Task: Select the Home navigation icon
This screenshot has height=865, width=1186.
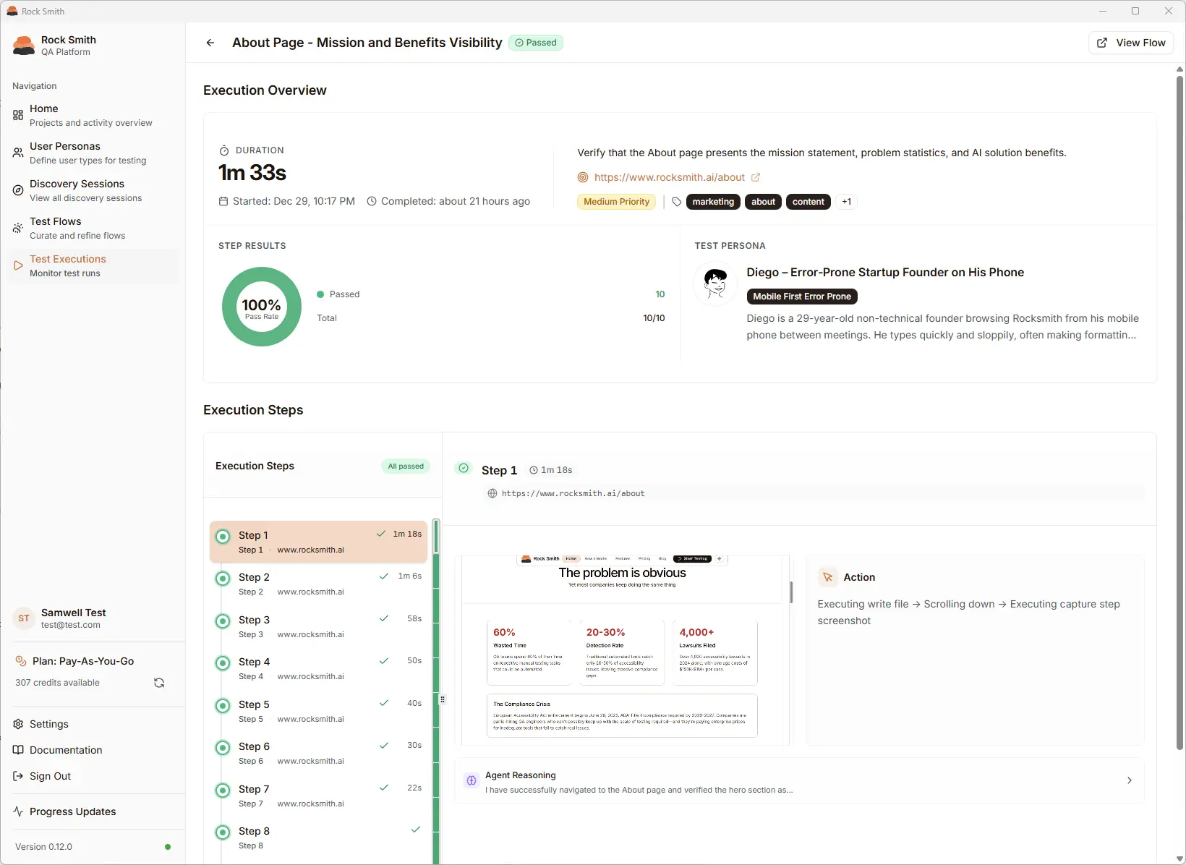Action: point(18,114)
